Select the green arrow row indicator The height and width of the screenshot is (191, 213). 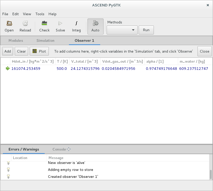click(7, 69)
